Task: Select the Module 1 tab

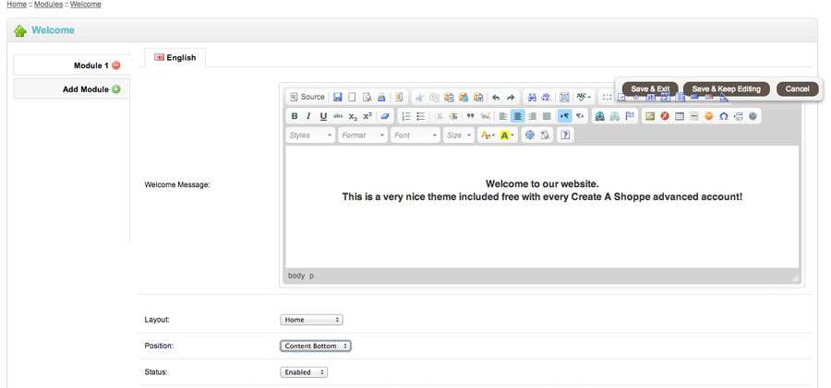Action: [71, 65]
